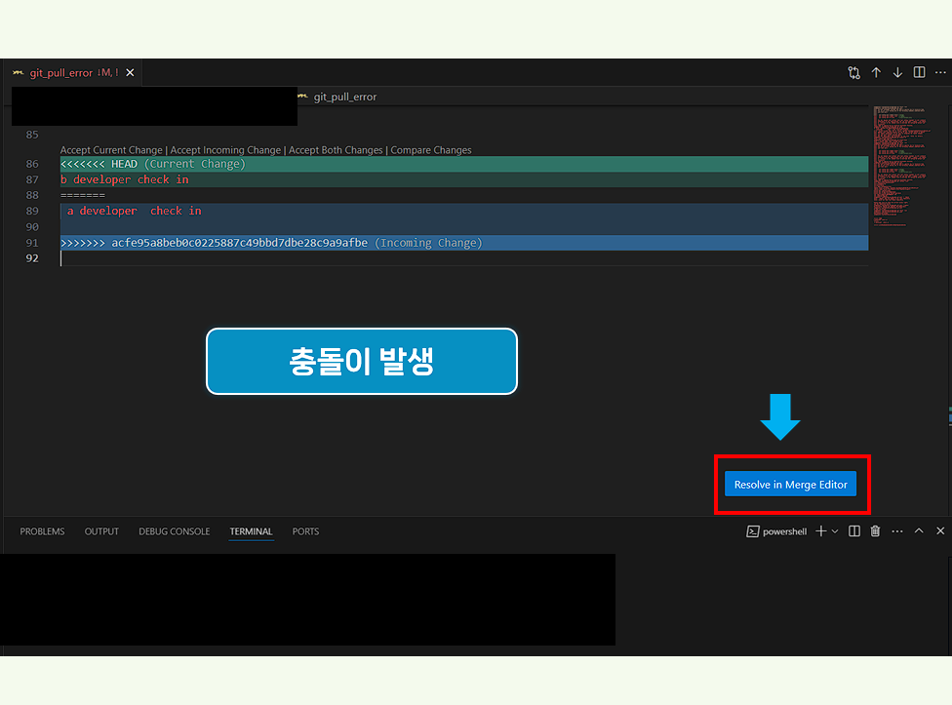Click the Resolve in Merge Editor button
The height and width of the screenshot is (705, 952).
792,484
